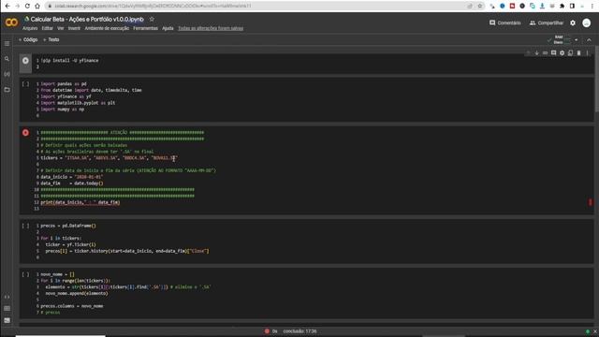Image resolution: width=599 pixels, height=337 pixels.
Task: Reload the browser page
Action: pyautogui.click(x=27, y=7)
